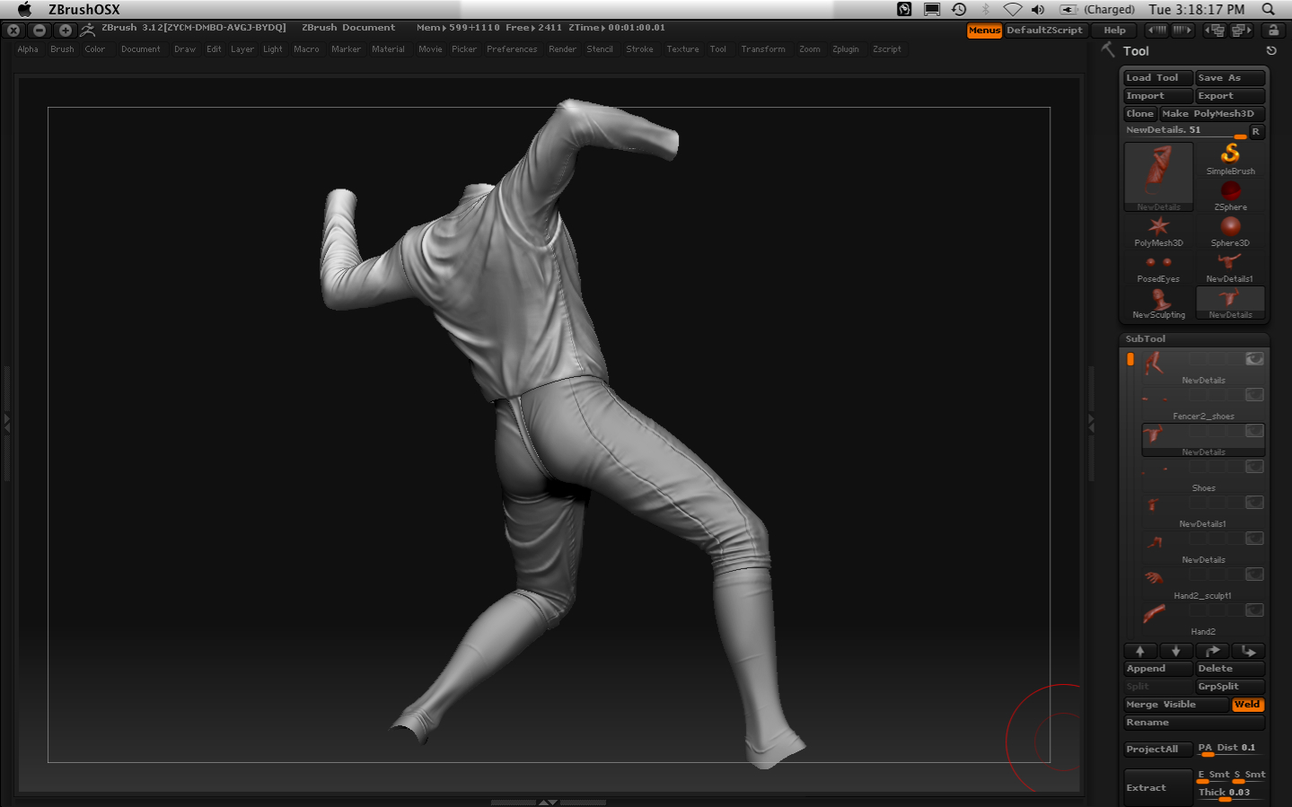Open Time Machine menu bar icon

[959, 9]
